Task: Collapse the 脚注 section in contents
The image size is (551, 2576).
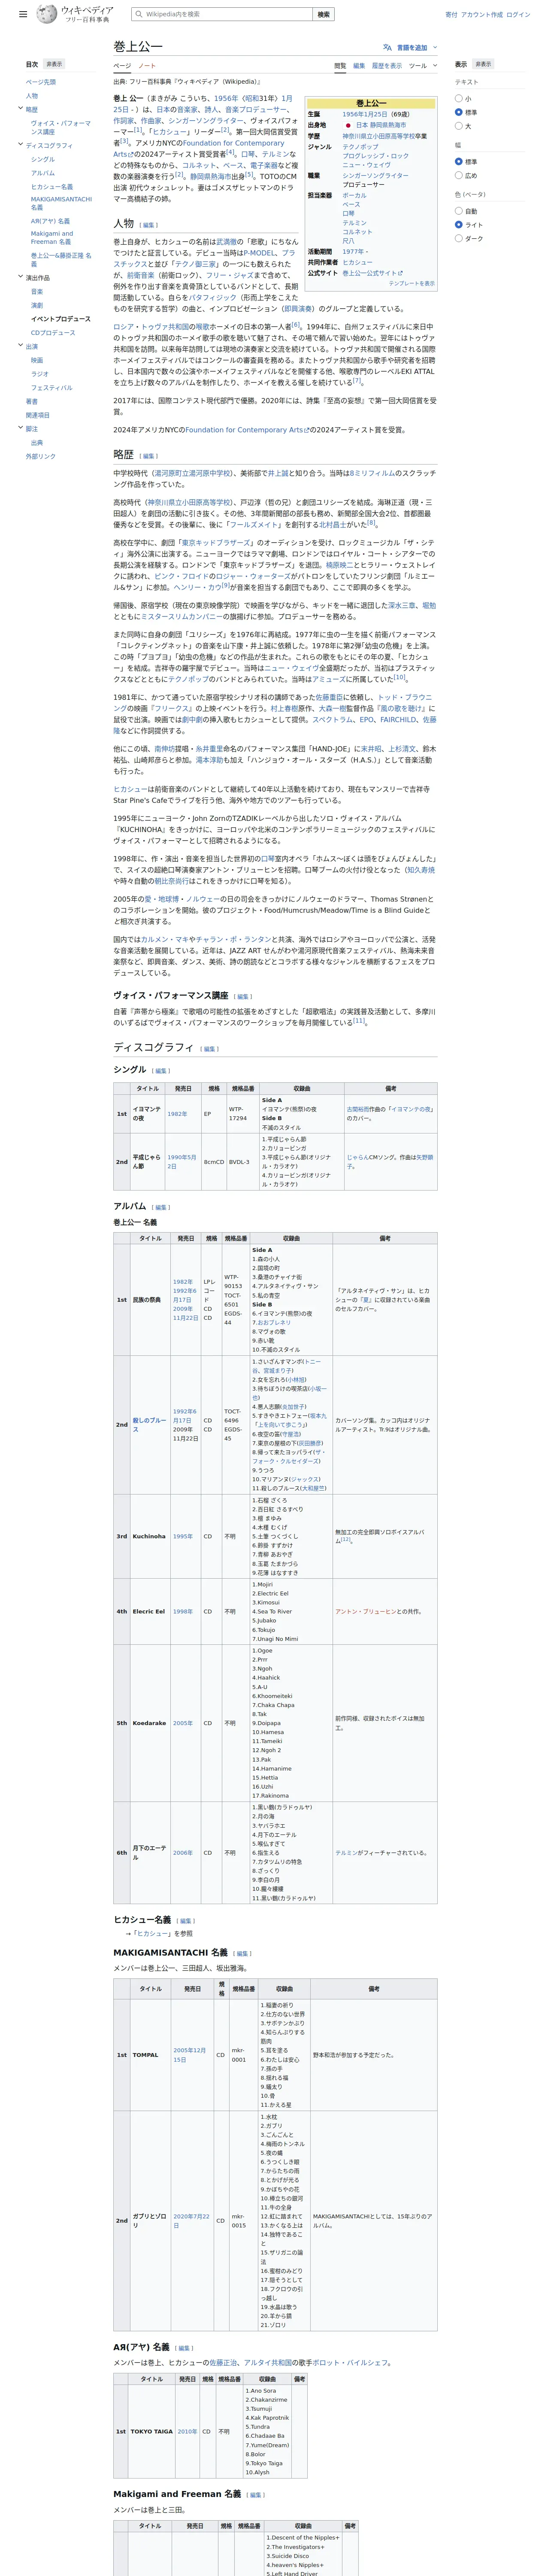Action: point(20,428)
